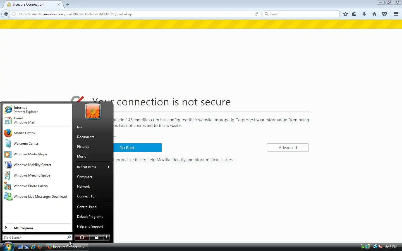Open Network from Start menu
The image size is (402, 251).
(x=93, y=187)
